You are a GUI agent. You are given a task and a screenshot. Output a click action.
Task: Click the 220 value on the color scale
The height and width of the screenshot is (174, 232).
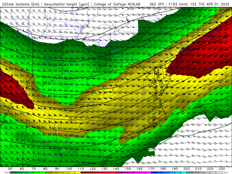(210, 169)
